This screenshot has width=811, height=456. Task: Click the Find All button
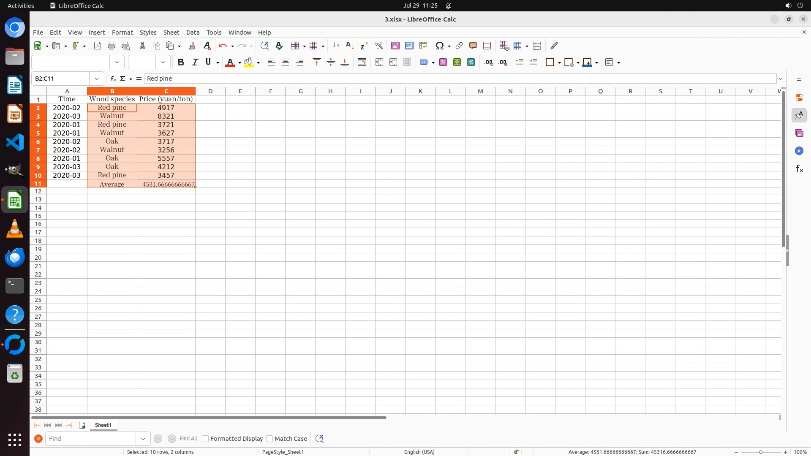click(188, 439)
